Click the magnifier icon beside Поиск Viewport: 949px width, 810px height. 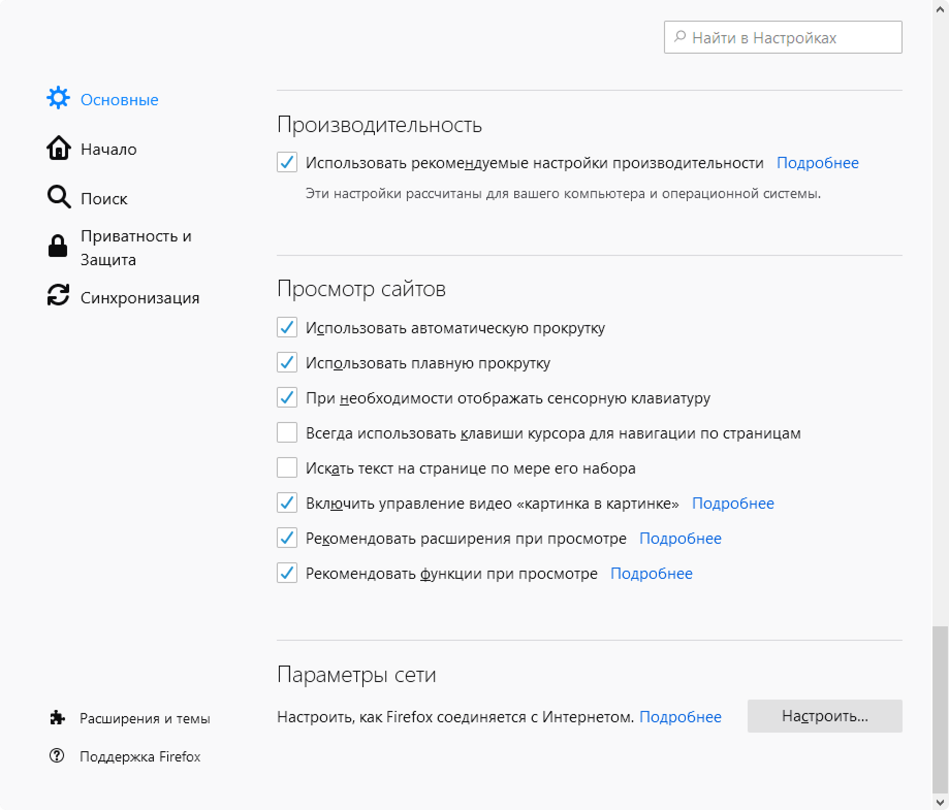tap(58, 197)
